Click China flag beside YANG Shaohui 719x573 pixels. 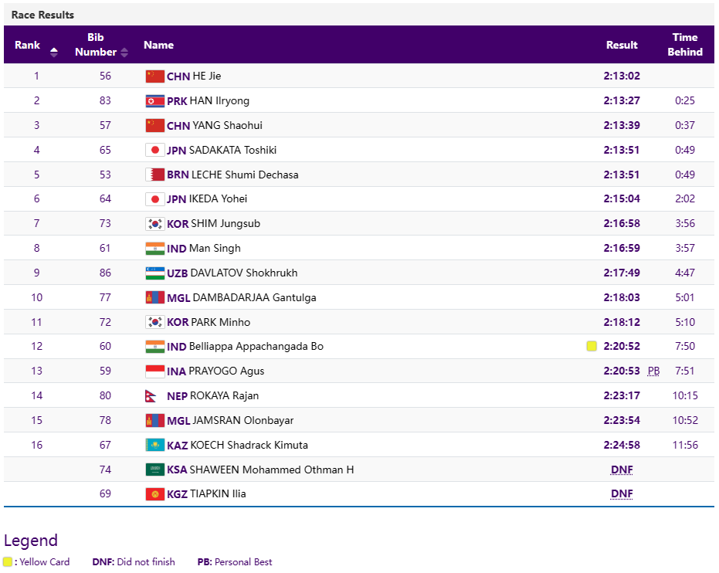tap(155, 125)
